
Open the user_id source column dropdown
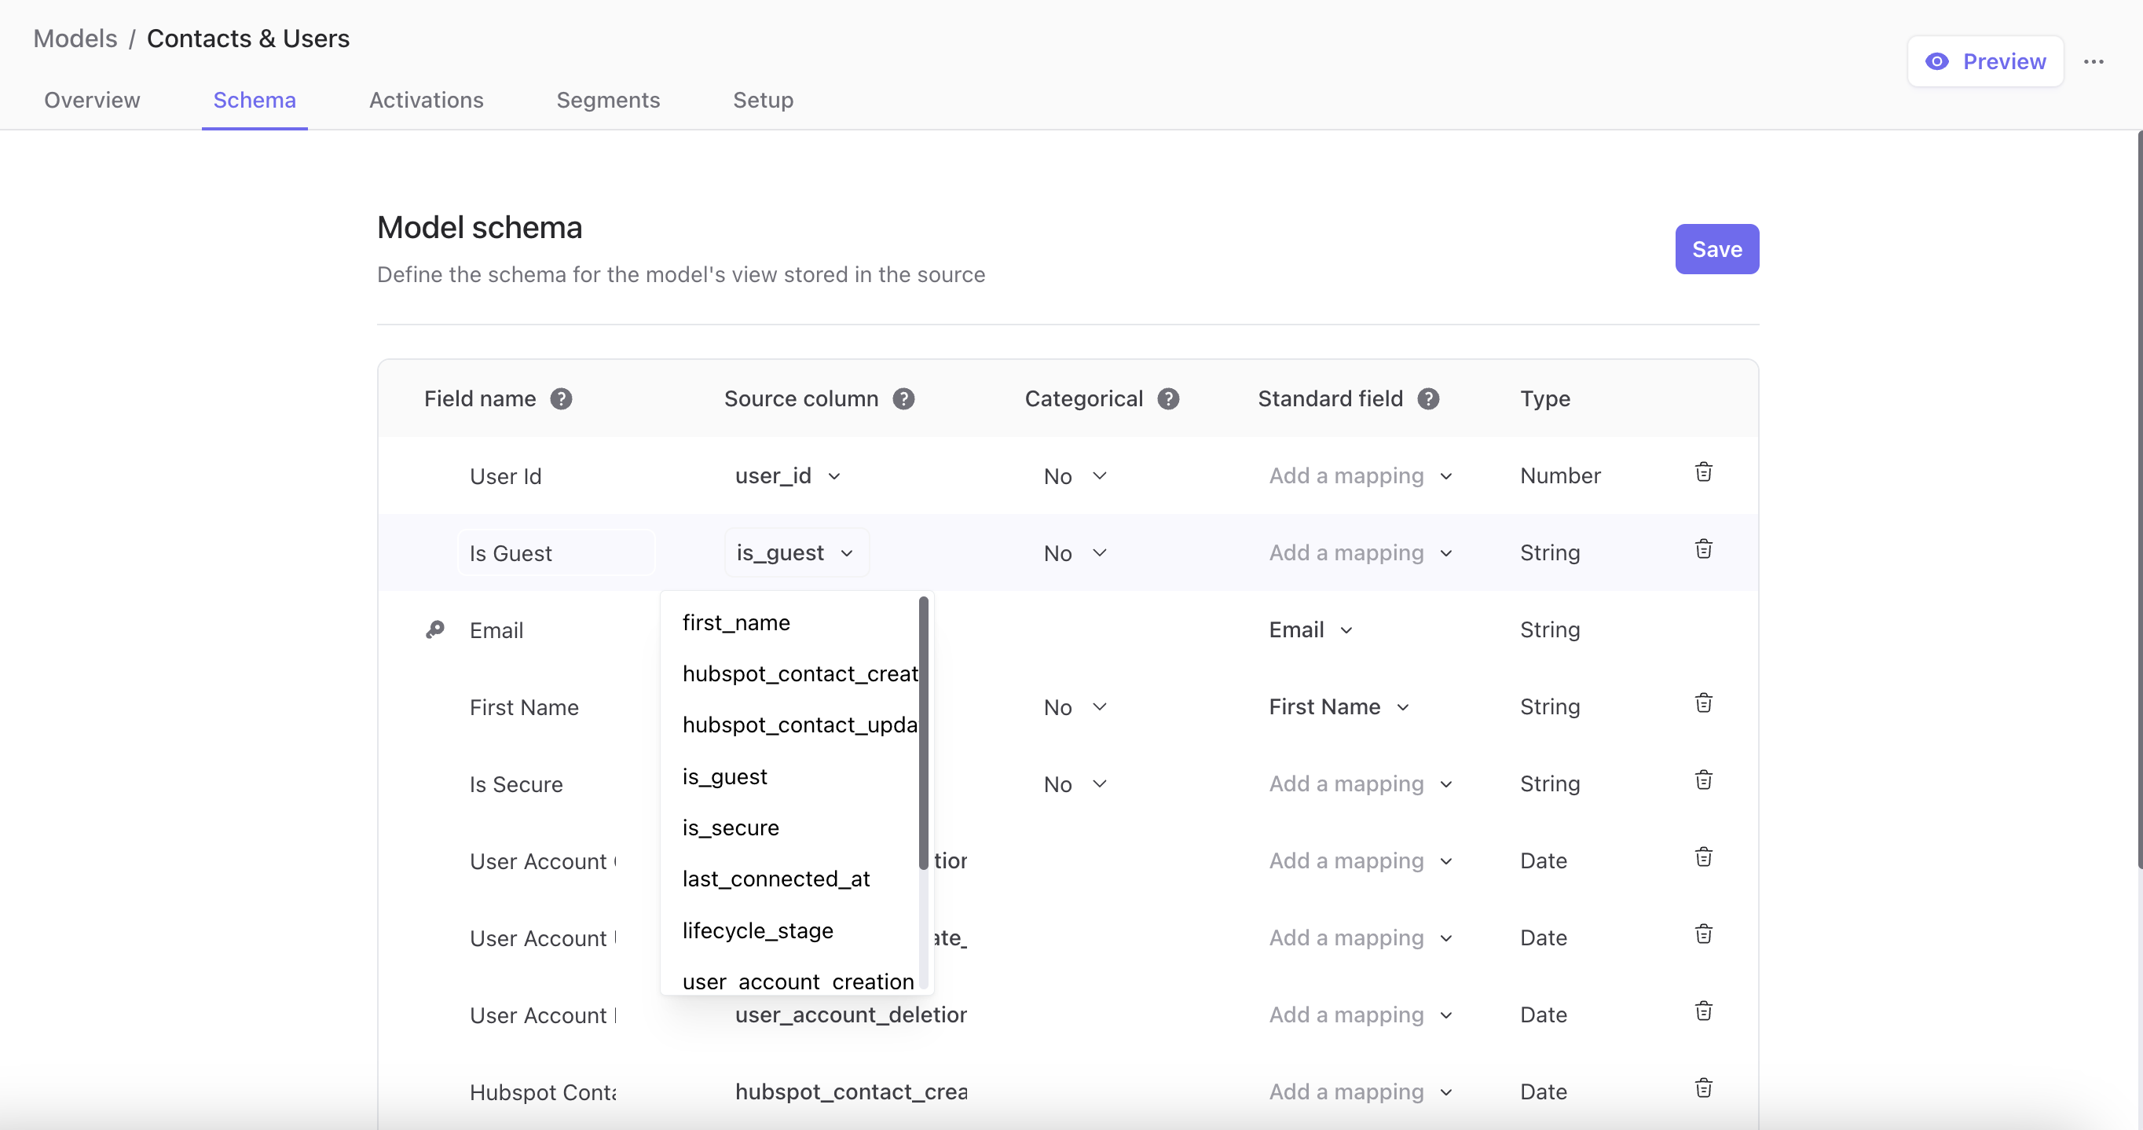coord(788,476)
